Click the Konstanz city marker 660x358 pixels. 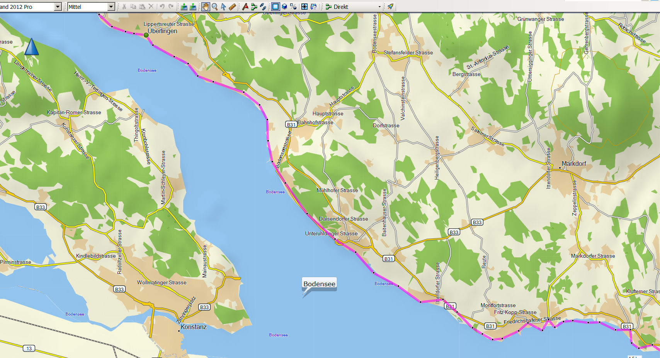click(179, 331)
